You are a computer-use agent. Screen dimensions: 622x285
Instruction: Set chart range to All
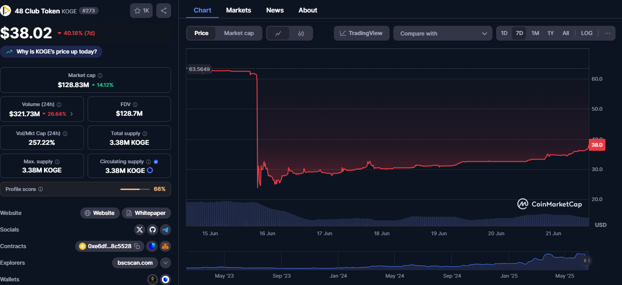(x=566, y=33)
